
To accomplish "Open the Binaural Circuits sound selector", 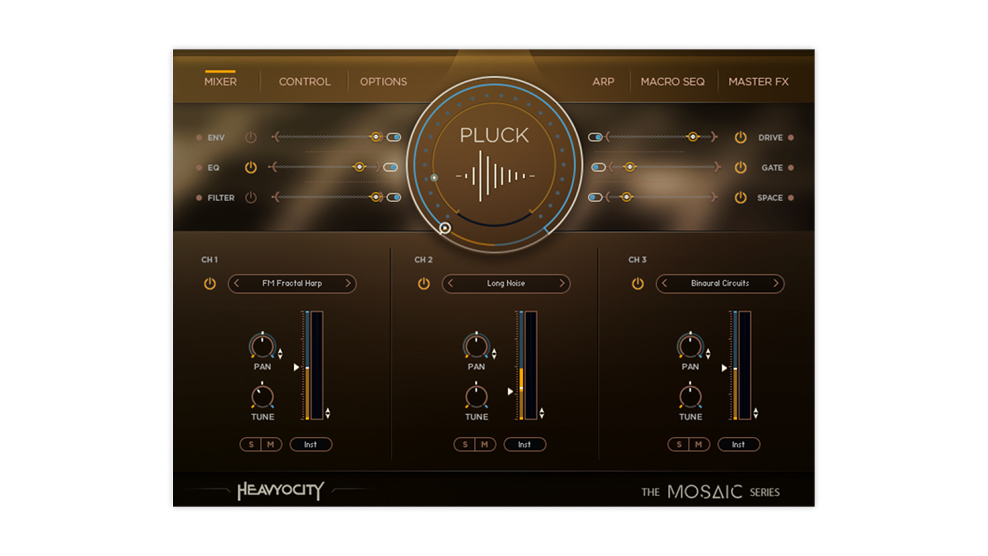I will coord(719,283).
